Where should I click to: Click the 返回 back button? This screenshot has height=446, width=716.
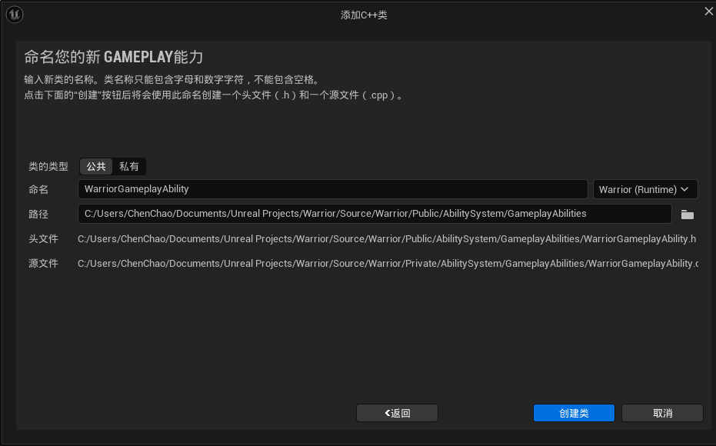397,413
